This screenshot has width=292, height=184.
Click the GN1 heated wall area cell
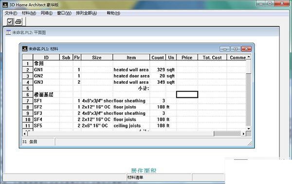[x=131, y=70]
